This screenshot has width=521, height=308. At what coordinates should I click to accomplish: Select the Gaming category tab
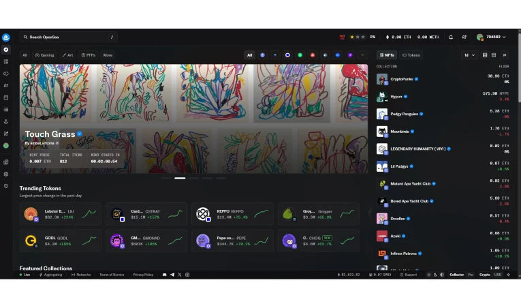point(44,55)
